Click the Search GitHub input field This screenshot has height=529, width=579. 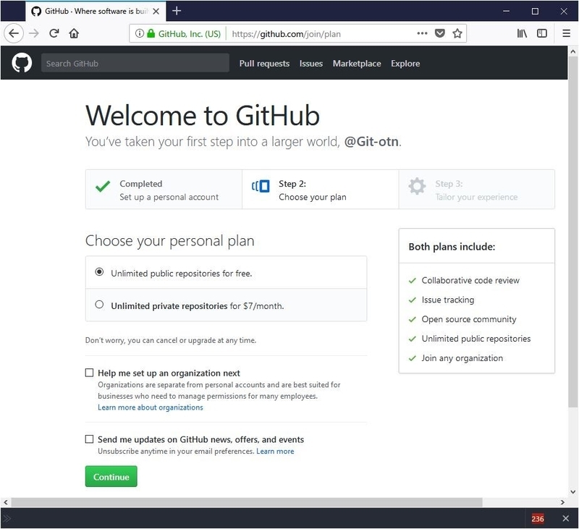click(135, 64)
